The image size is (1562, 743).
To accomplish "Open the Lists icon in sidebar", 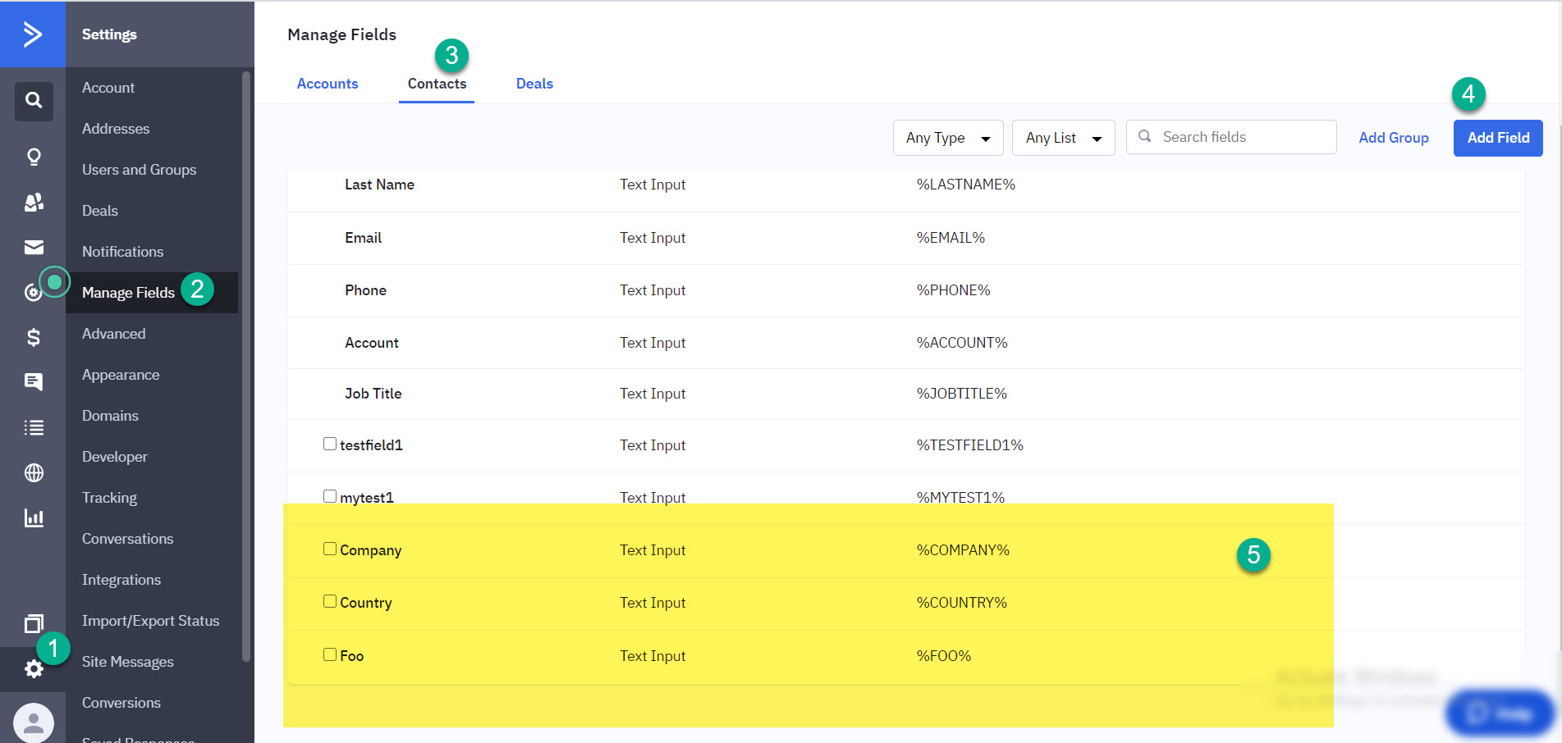I will [34, 427].
